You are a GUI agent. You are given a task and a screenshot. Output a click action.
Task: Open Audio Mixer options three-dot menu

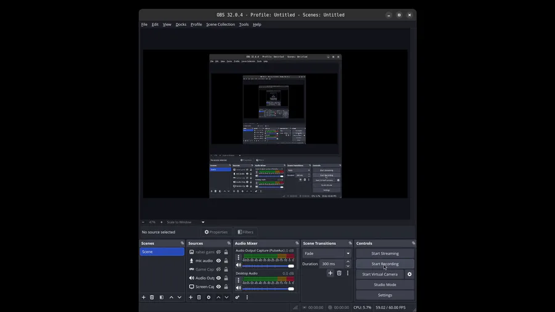click(247, 297)
